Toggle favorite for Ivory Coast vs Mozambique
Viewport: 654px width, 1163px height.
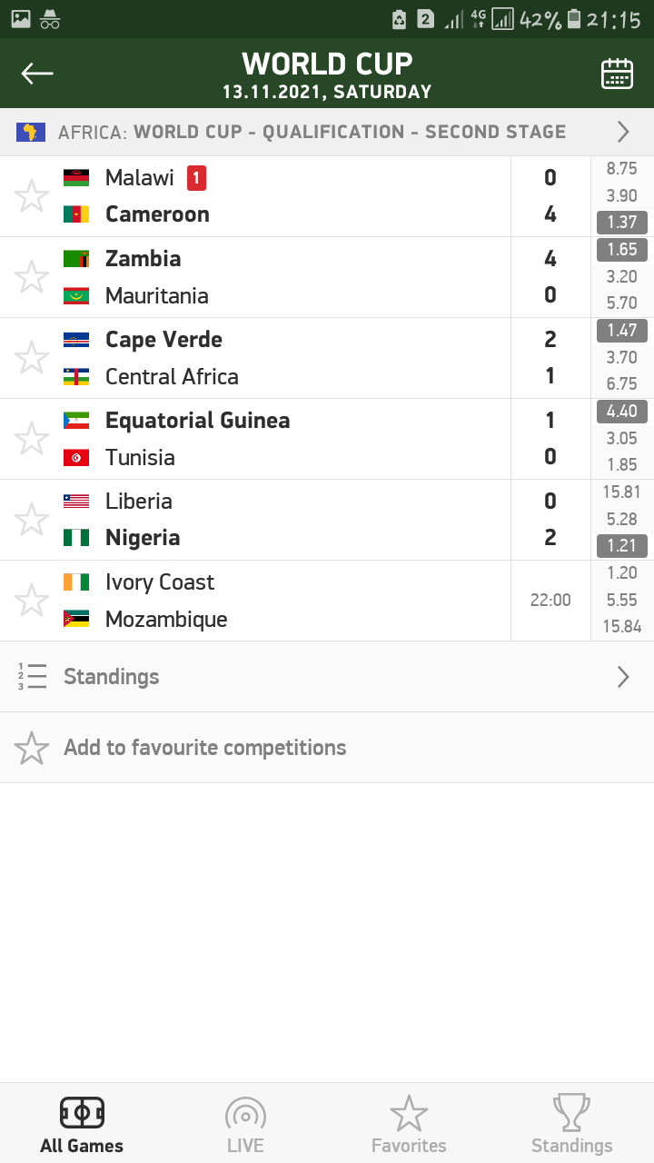pos(32,601)
